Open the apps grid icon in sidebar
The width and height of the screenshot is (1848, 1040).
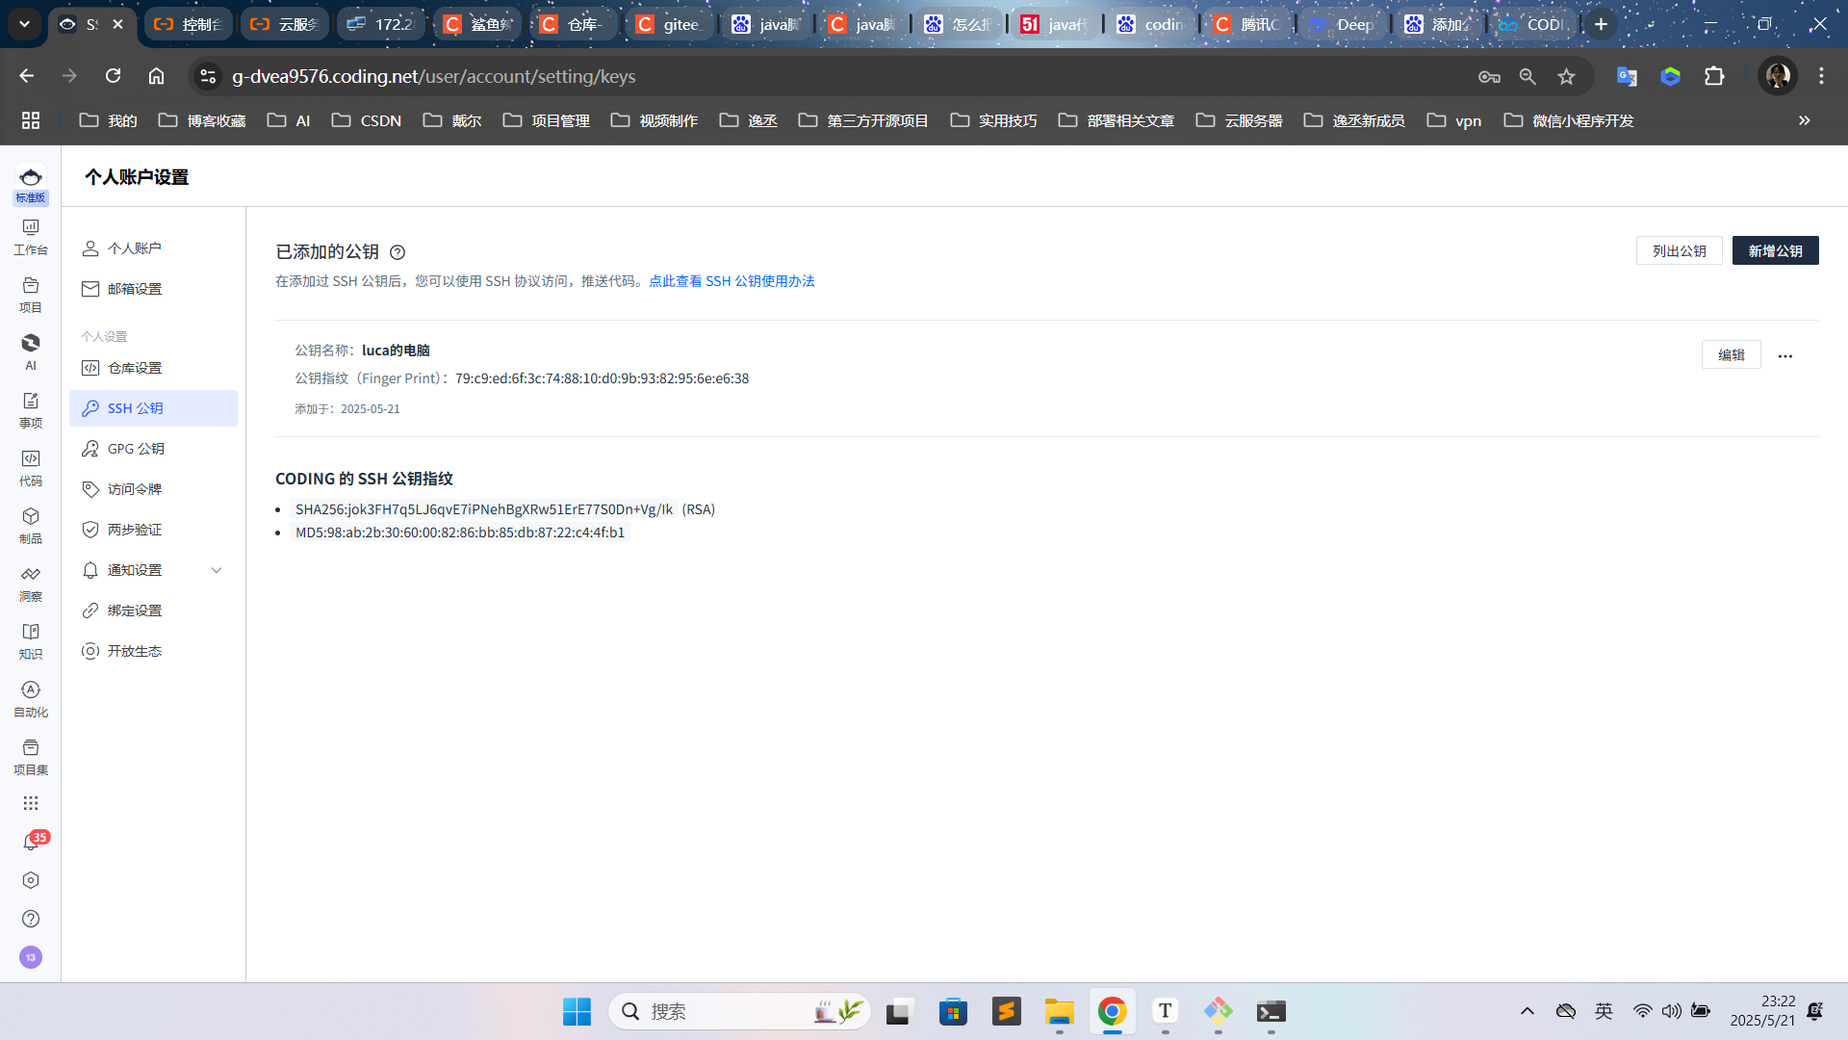[30, 803]
